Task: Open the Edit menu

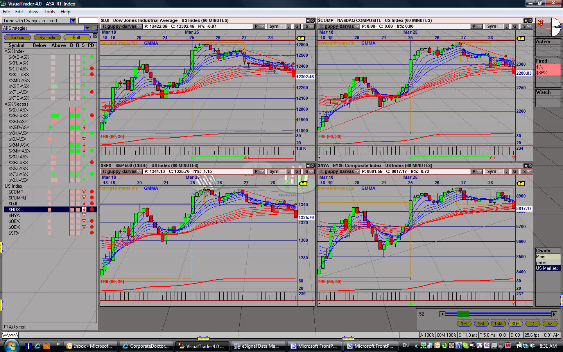Action: click(x=19, y=12)
